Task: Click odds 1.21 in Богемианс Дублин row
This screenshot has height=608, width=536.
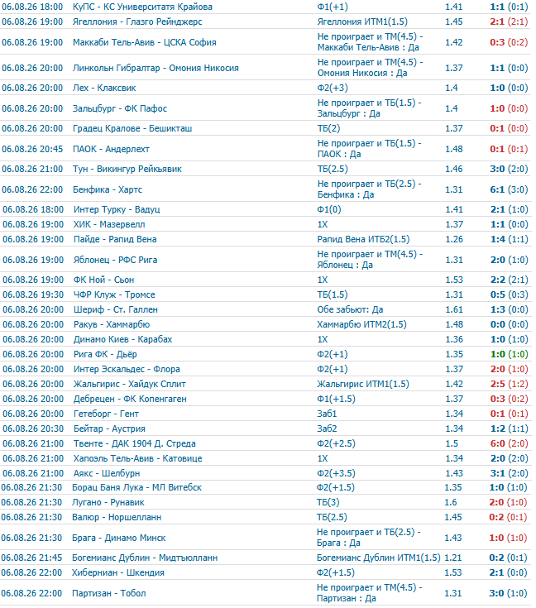Action: (x=453, y=558)
